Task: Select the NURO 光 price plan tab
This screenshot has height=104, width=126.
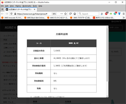Action: click(20, 9)
